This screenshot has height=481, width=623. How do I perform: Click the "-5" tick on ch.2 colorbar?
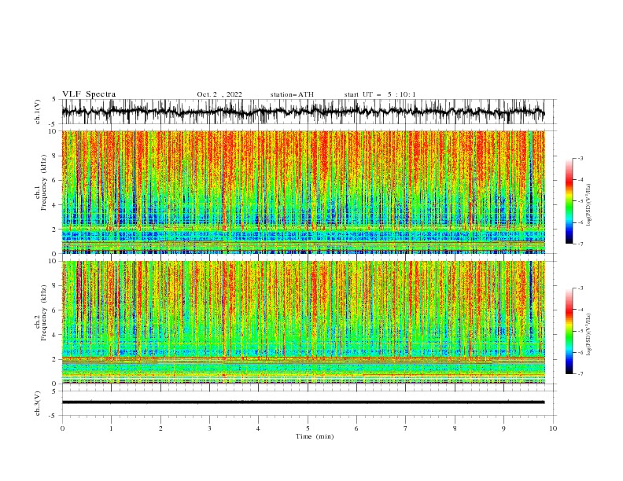[580, 331]
